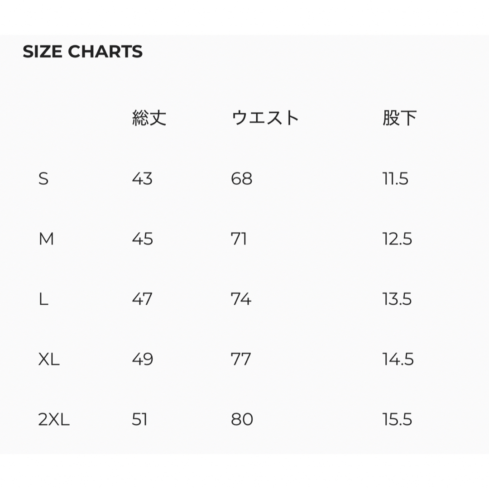
Task: Select the 股下 column header
Action: [x=399, y=118]
